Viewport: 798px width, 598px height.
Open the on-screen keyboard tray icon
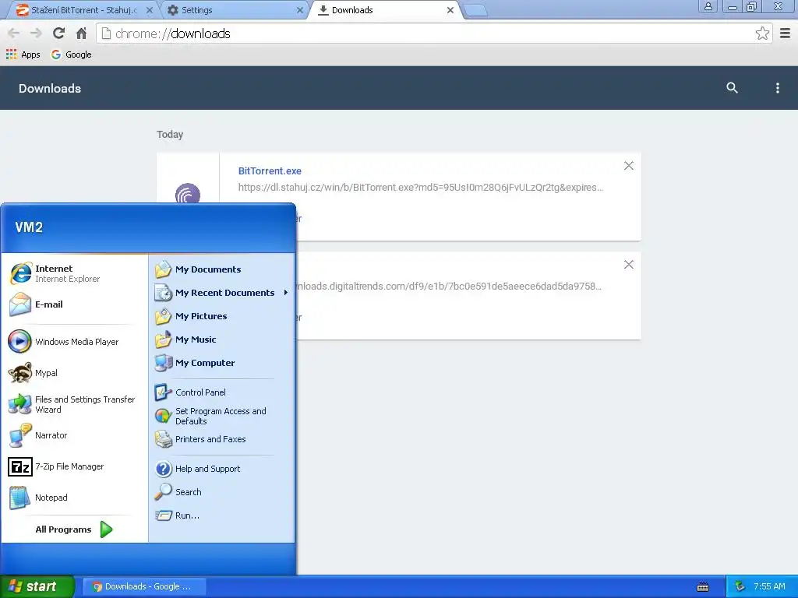tap(703, 587)
